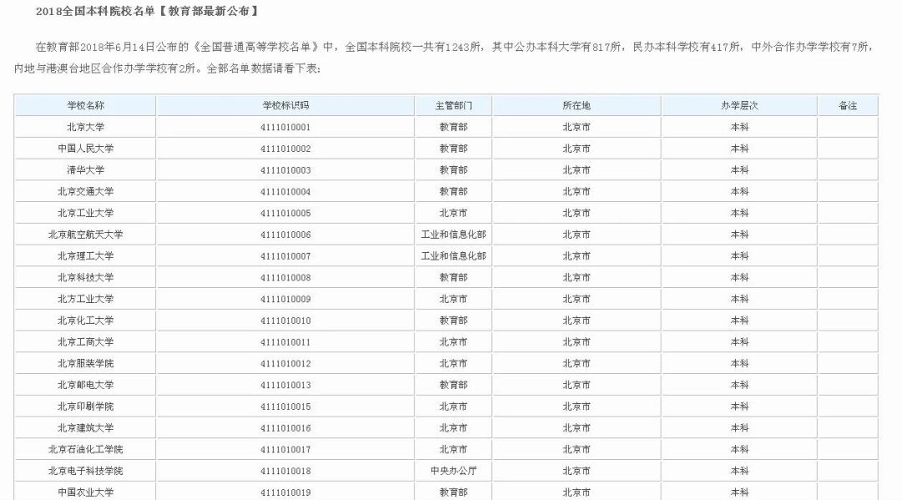Select the 北京科技大学 cell
Screen dimensions: 902x500
tap(85, 278)
